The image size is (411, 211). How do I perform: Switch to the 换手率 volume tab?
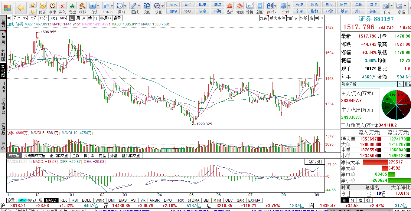89,156
